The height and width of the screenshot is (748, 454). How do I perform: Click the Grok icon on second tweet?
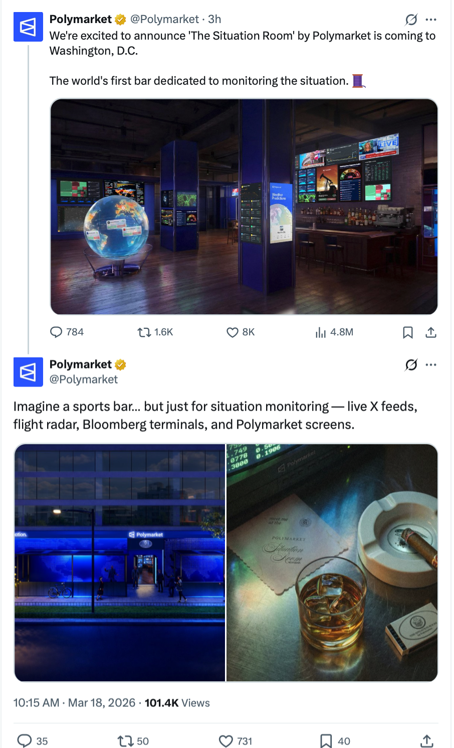click(411, 364)
